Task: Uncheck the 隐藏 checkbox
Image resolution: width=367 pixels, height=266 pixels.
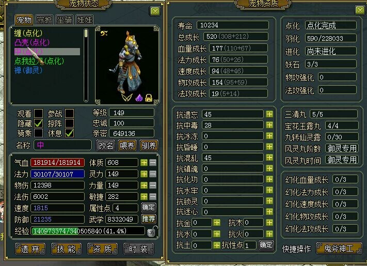Action: pos(38,123)
